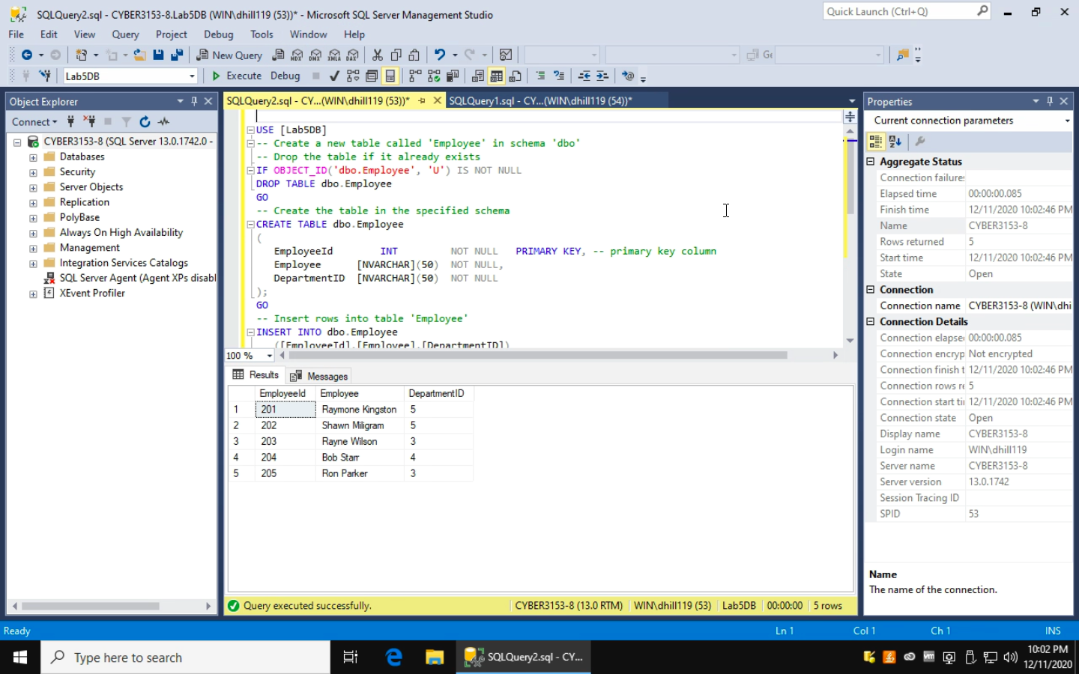This screenshot has width=1079, height=674.
Task: Open the Tools menu
Action: coord(262,34)
